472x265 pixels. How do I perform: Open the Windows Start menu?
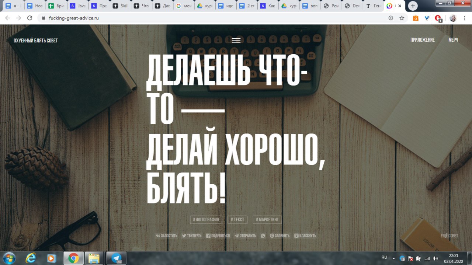[8, 258]
